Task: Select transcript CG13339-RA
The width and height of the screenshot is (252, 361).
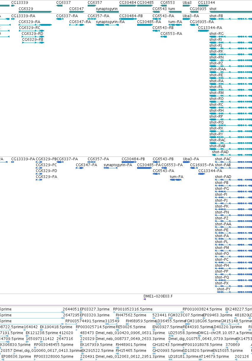Action: pyautogui.click(x=23, y=16)
